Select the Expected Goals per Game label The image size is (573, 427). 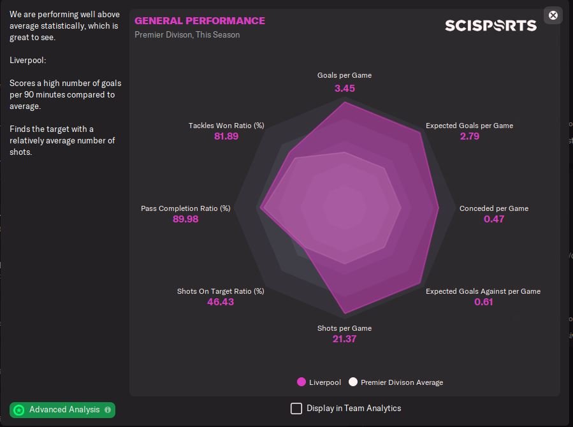point(469,126)
